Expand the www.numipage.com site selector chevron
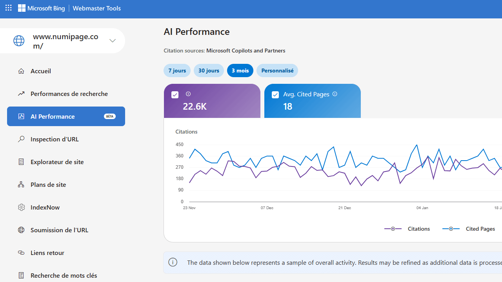 (113, 41)
